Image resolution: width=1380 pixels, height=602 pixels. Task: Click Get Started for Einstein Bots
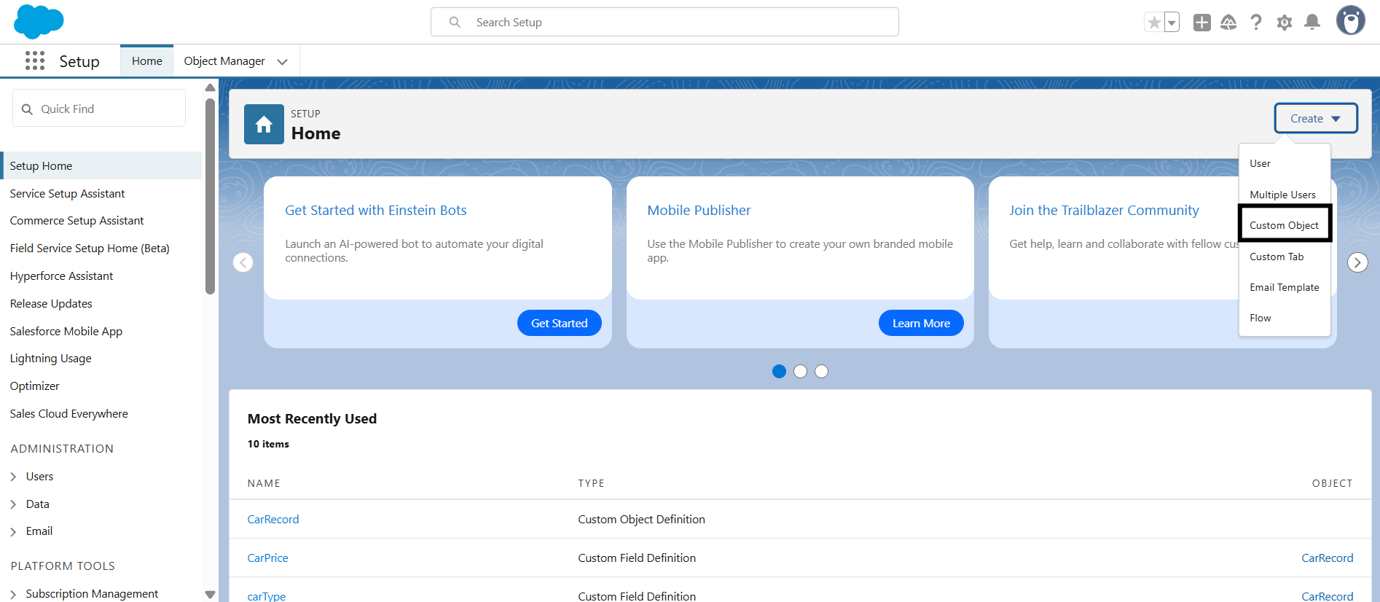pos(560,323)
